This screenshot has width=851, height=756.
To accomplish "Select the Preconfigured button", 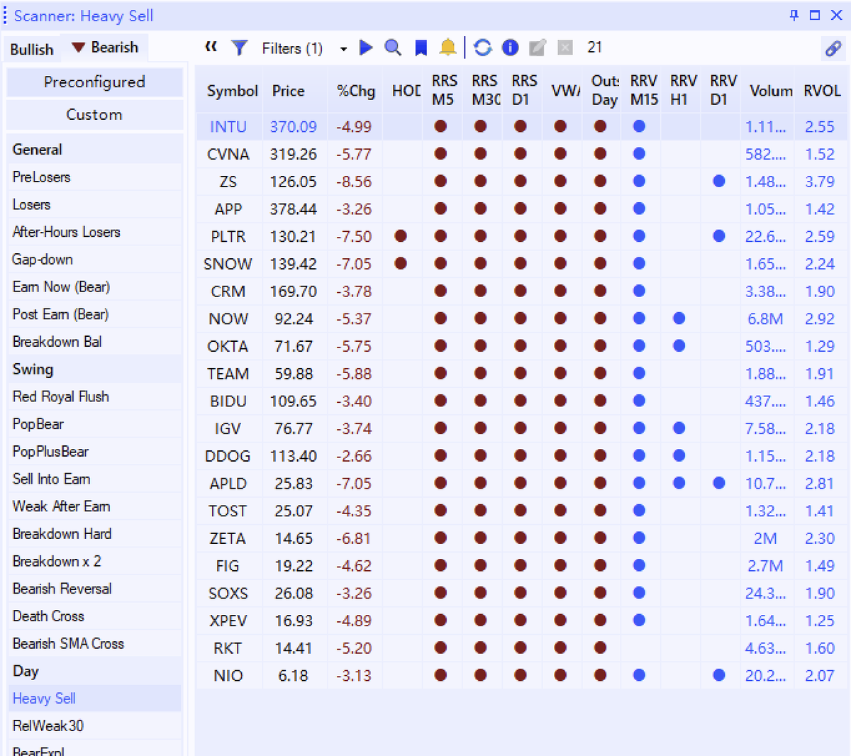I will pyautogui.click(x=94, y=82).
